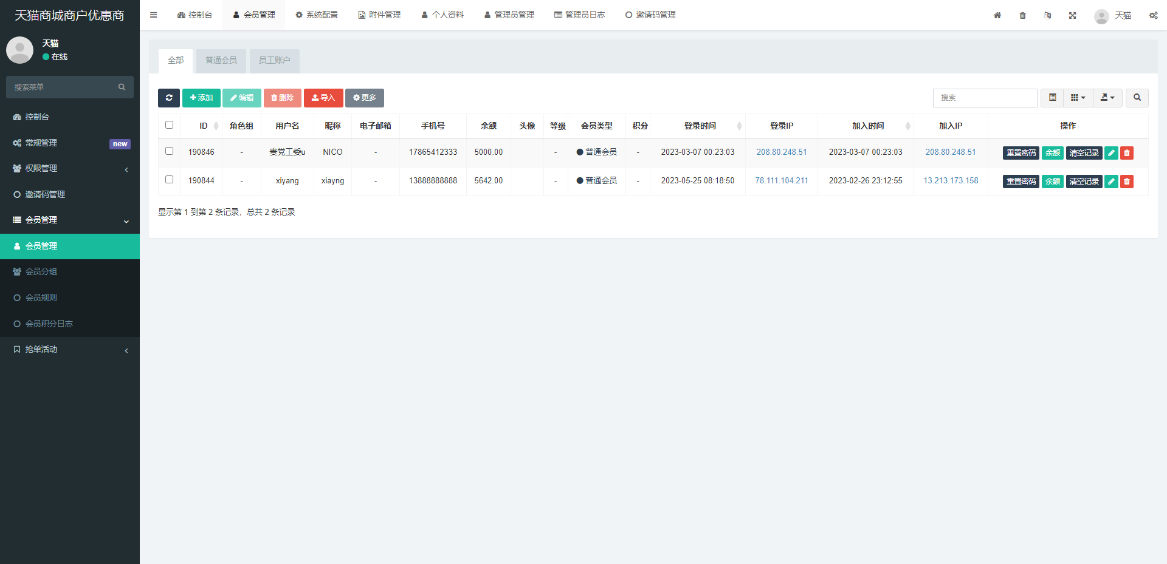Click the green pencil edit icon for ID 190846
The image size is (1167, 564).
1111,153
